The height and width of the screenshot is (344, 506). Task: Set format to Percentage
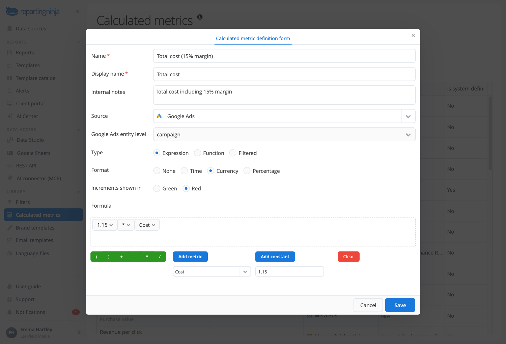[247, 171]
